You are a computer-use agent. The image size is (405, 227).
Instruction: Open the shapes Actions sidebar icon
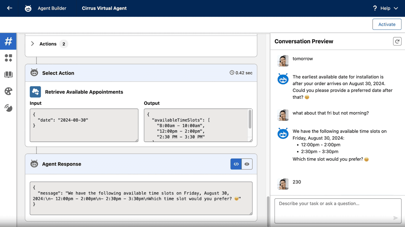[8, 58]
